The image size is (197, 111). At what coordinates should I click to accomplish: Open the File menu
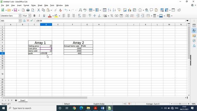2,6
